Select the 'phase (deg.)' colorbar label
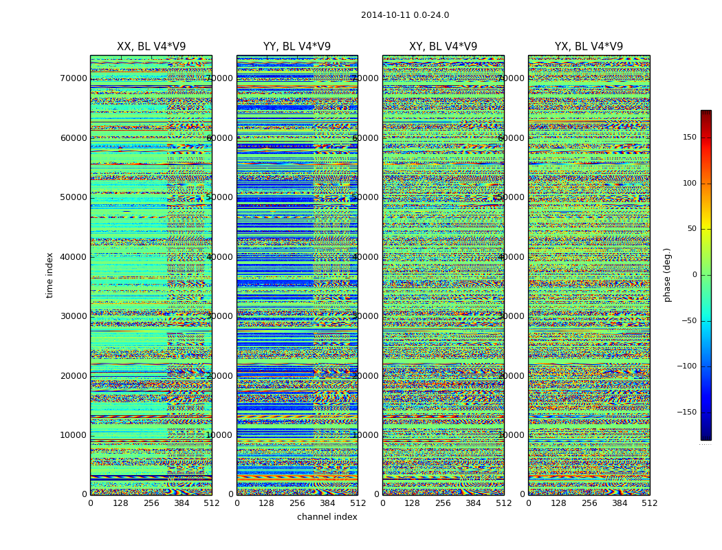 click(667, 275)
